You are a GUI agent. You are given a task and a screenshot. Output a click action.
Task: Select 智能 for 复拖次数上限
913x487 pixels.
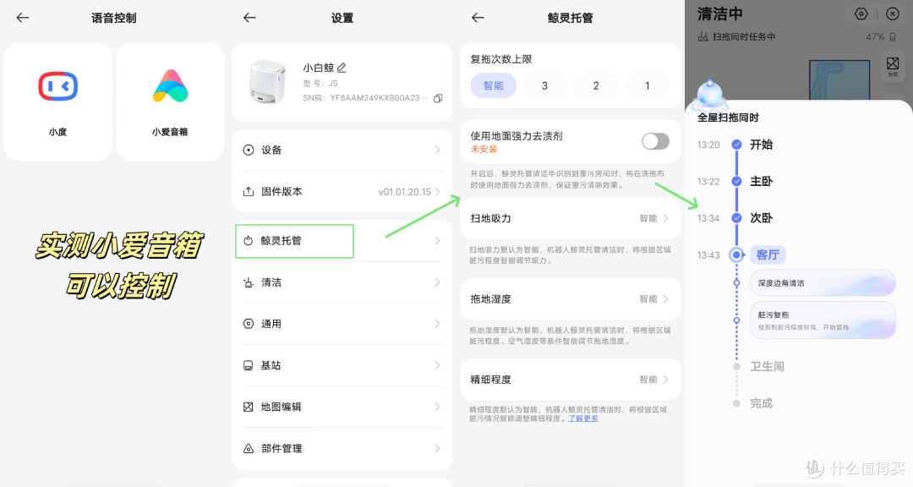click(493, 85)
